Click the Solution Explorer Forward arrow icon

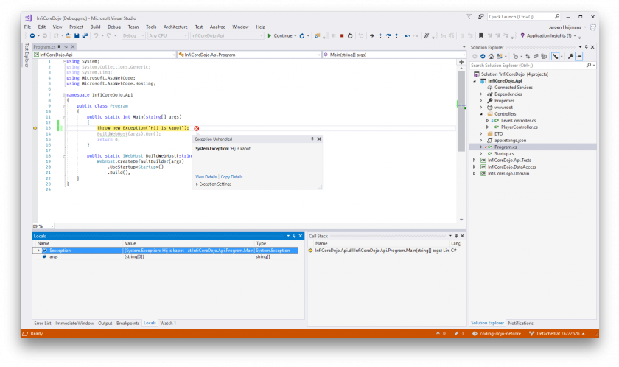pyautogui.click(x=483, y=57)
